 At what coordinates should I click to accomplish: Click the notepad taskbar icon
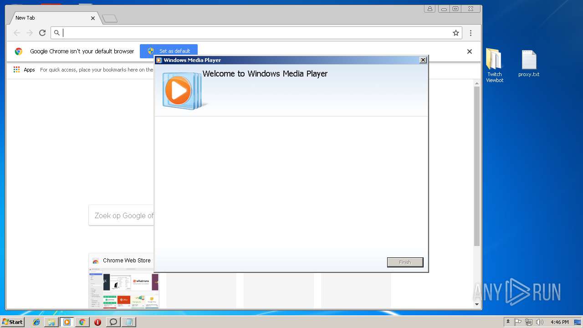129,322
